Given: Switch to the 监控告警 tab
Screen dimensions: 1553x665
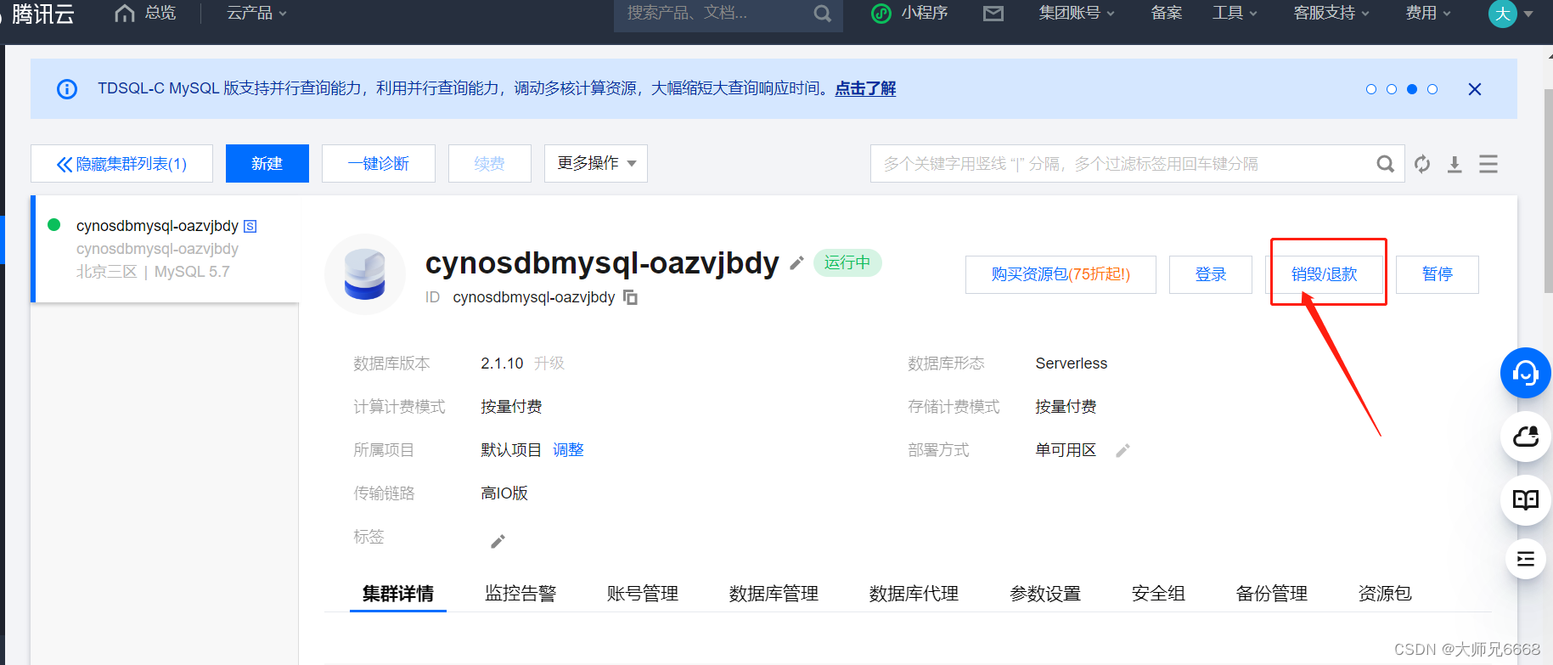Looking at the screenshot, I should [x=520, y=594].
